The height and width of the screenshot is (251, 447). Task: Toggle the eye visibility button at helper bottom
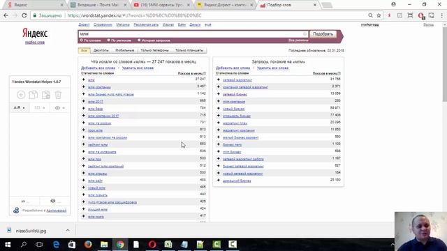53,201
